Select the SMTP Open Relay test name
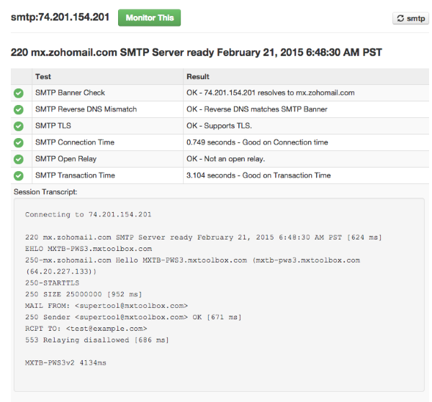Screen dimensions: 432x402 click(66, 159)
